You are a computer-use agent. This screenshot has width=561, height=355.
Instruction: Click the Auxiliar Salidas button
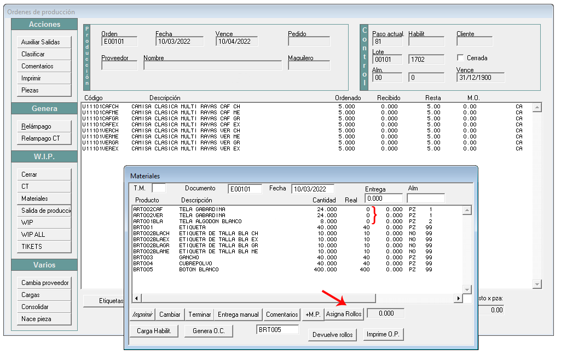pyautogui.click(x=44, y=42)
